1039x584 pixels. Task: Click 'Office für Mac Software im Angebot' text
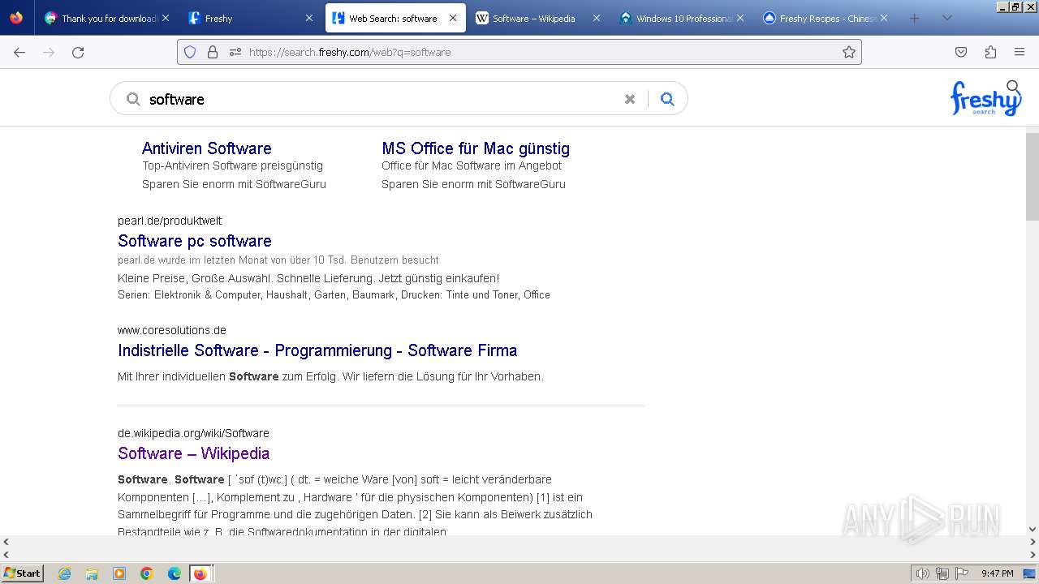coord(472,165)
